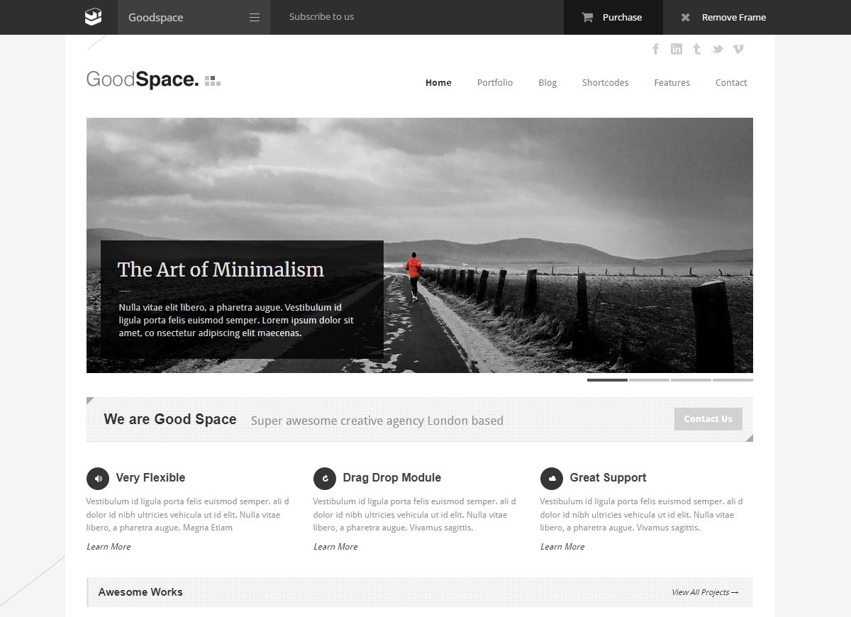Click the X icon beside Remove Frame
The height and width of the screenshot is (617, 851).
[685, 18]
